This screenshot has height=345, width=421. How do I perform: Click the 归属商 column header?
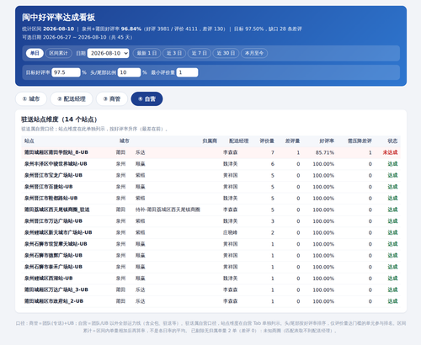pyautogui.click(x=210, y=141)
